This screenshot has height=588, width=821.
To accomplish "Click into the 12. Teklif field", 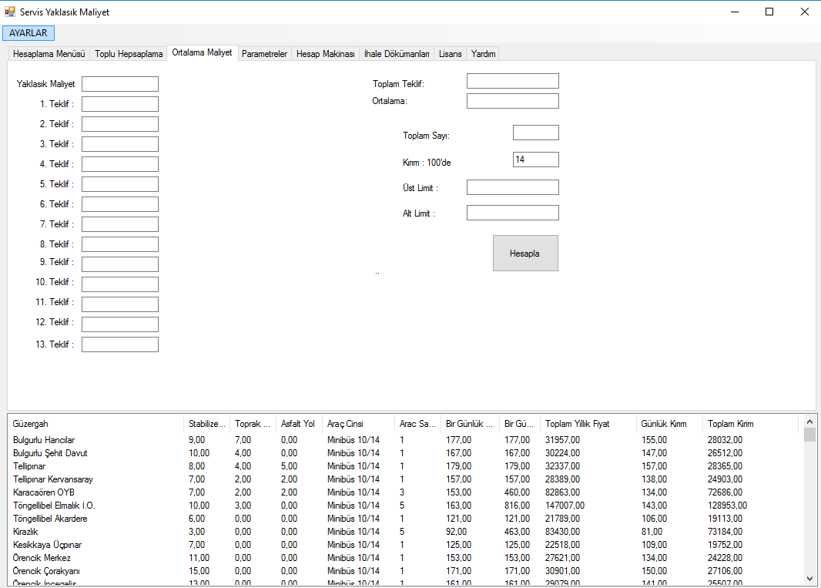I will coord(120,324).
